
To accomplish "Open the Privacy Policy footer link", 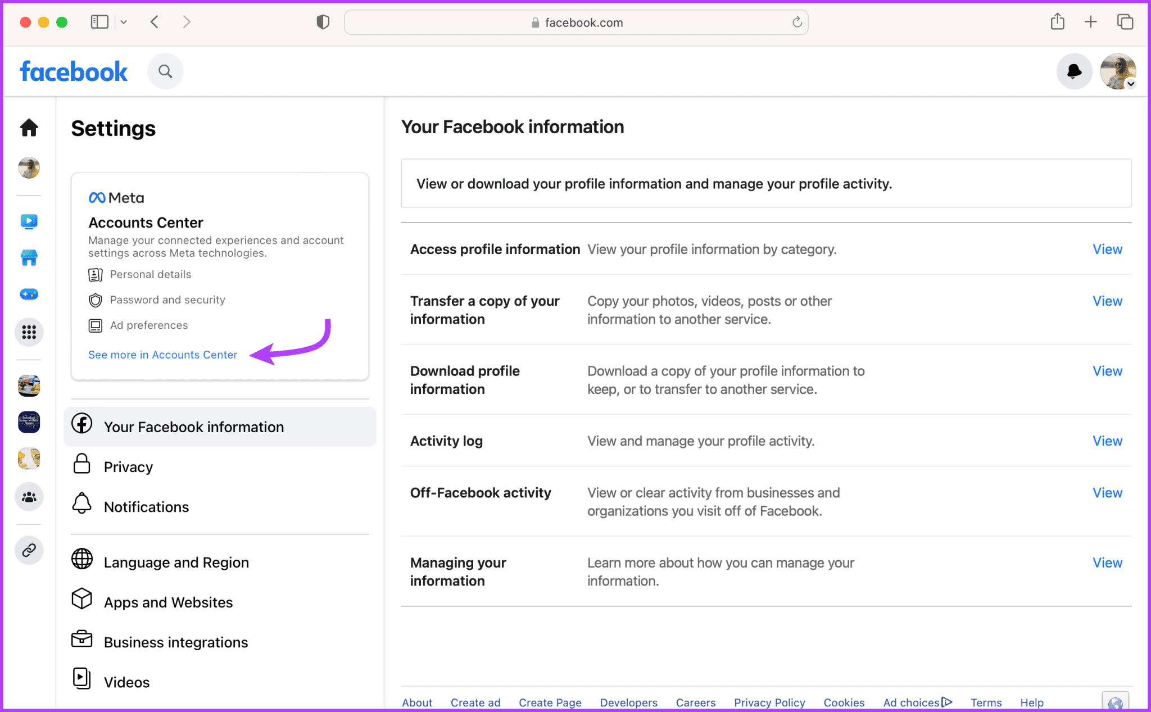I will (769, 702).
